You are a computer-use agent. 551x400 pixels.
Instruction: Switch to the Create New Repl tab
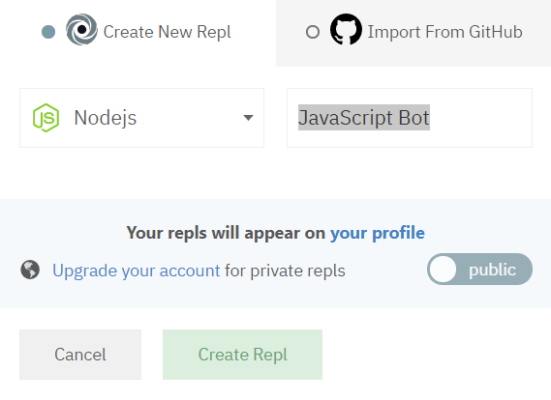coord(138,33)
